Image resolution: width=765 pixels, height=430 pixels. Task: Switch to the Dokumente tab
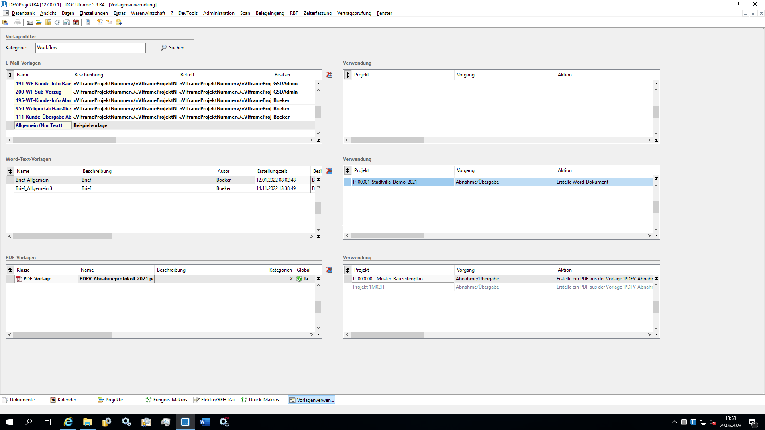(x=19, y=400)
